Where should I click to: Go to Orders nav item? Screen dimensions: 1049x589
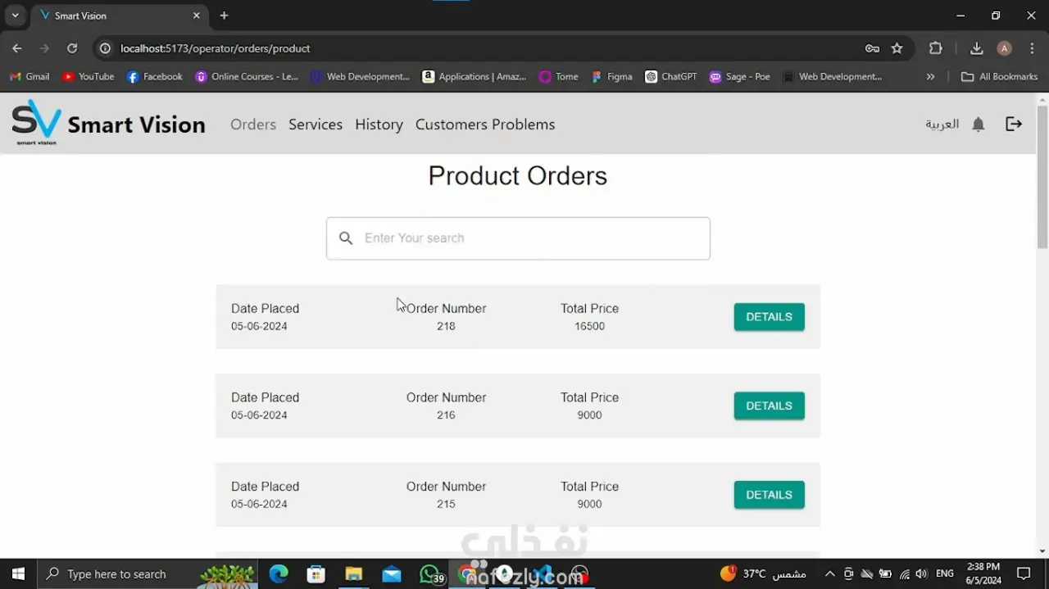(x=253, y=125)
